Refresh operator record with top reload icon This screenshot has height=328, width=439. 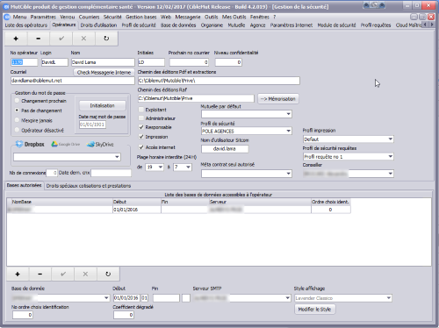coord(106,39)
